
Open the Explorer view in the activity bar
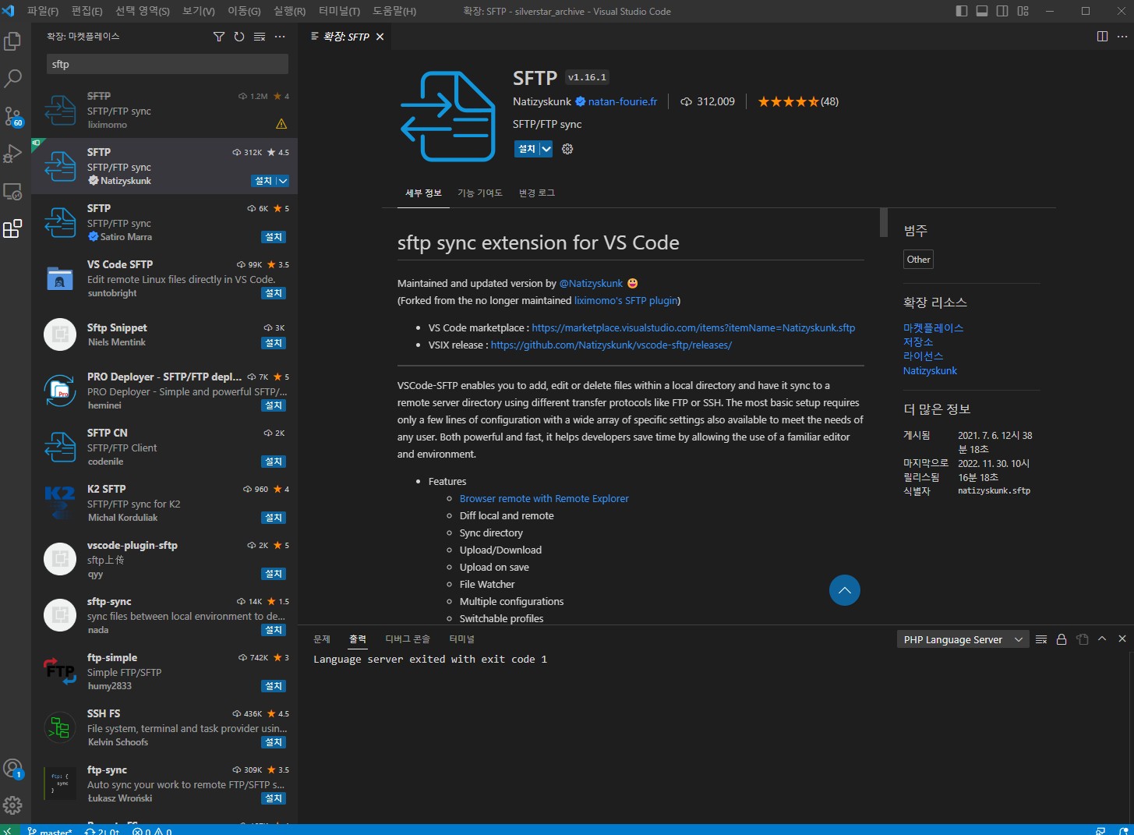click(12, 41)
